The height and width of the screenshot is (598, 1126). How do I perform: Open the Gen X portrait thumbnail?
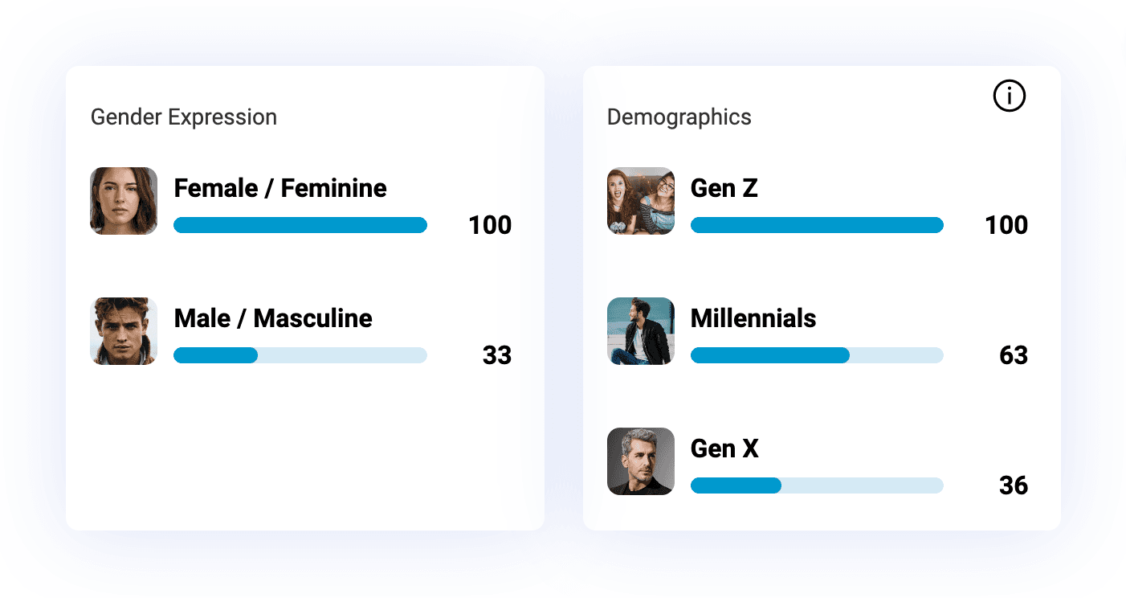click(x=640, y=461)
